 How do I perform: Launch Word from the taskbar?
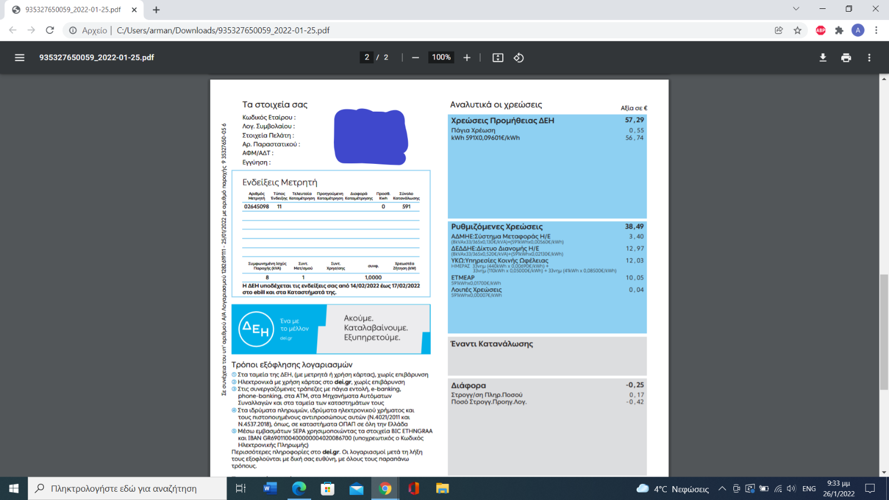click(270, 488)
